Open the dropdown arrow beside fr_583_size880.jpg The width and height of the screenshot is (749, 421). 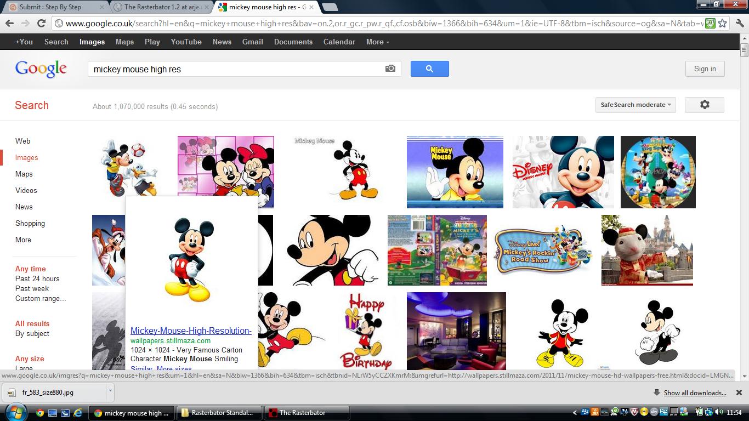pyautogui.click(x=110, y=391)
